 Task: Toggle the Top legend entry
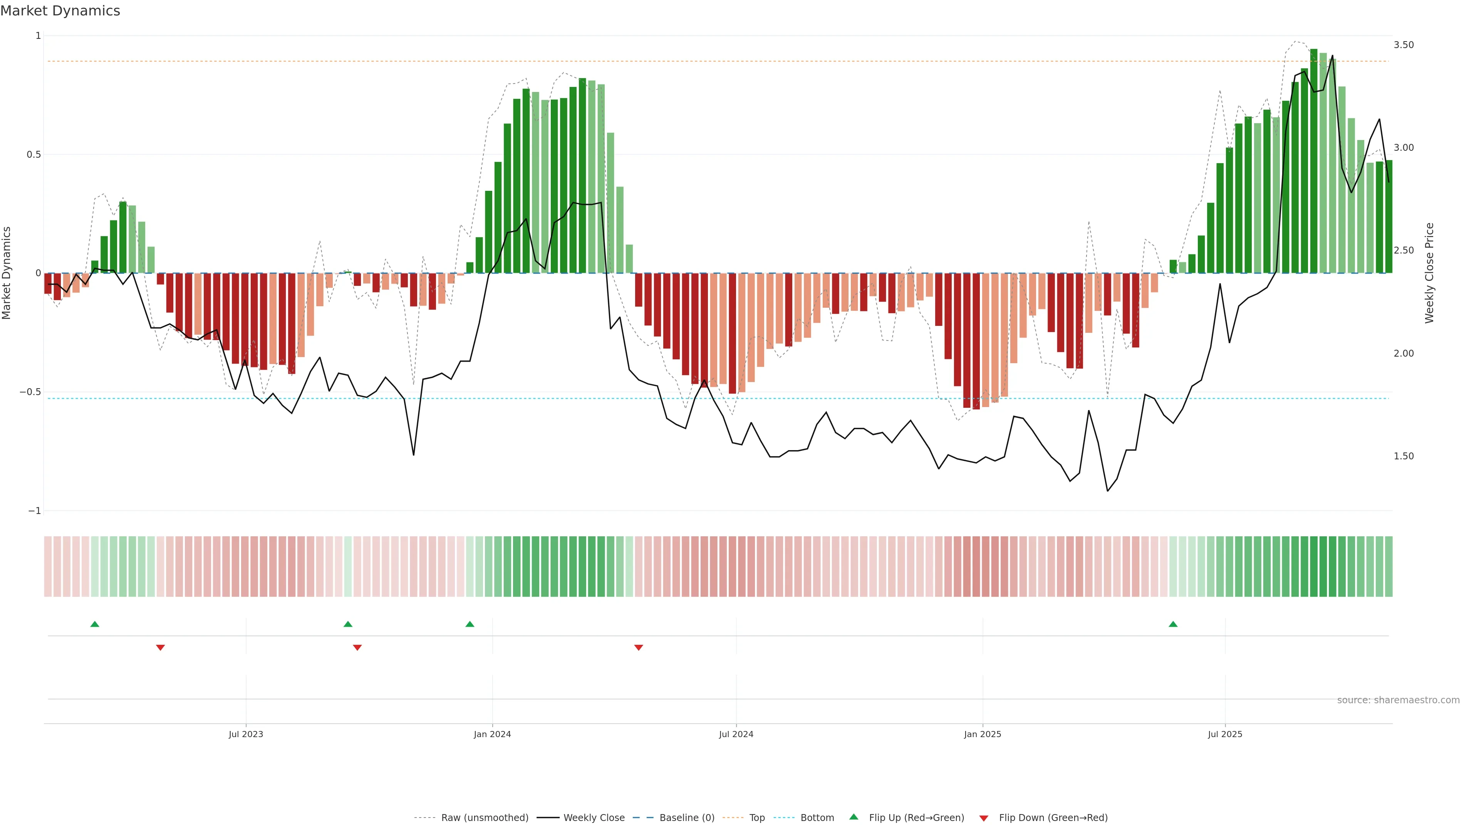(757, 818)
